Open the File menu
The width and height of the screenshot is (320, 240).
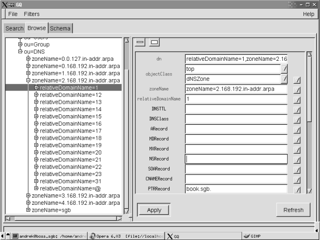coord(13,14)
